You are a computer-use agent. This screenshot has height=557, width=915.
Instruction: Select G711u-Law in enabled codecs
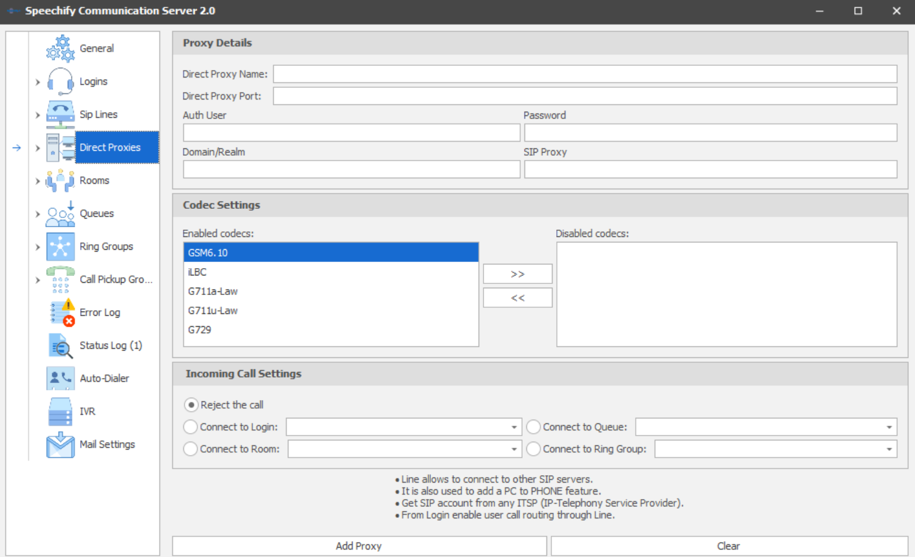(x=331, y=310)
